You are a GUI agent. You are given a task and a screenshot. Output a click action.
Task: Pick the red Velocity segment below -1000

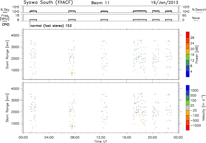tap(188, 128)
